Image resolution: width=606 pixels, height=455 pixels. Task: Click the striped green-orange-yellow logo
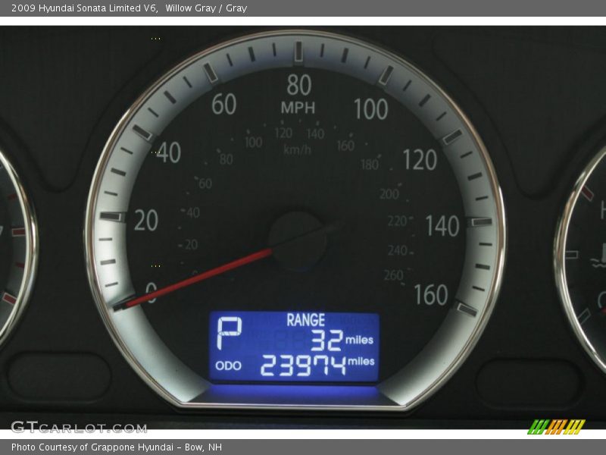coord(557,427)
